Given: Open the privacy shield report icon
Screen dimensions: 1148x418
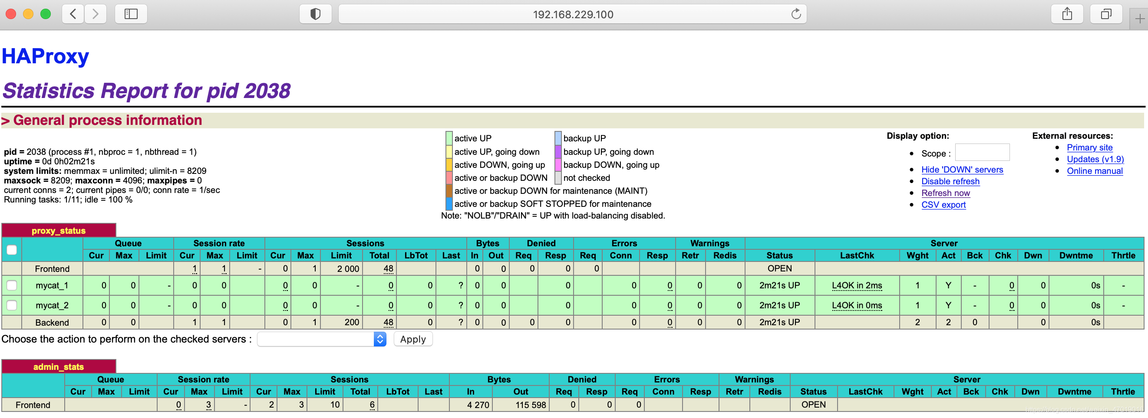Looking at the screenshot, I should point(316,14).
